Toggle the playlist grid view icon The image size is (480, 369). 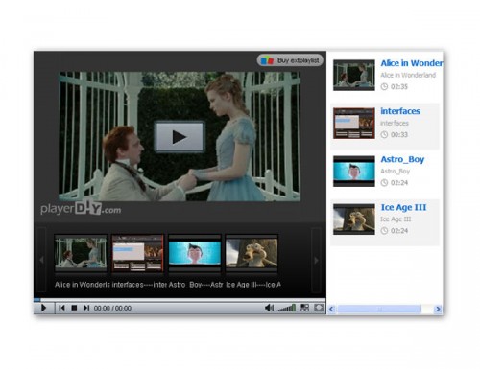tap(304, 308)
